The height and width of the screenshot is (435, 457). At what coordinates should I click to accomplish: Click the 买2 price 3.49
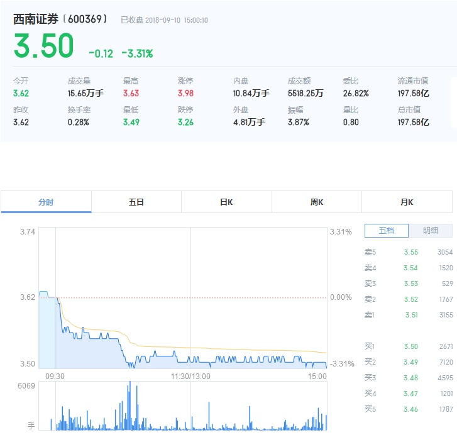point(410,362)
